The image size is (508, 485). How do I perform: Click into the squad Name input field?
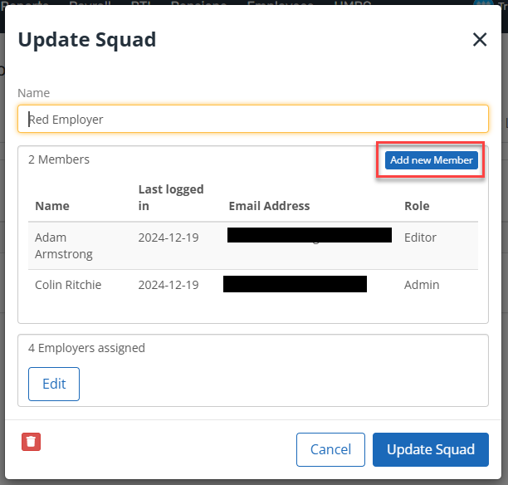pyautogui.click(x=253, y=119)
